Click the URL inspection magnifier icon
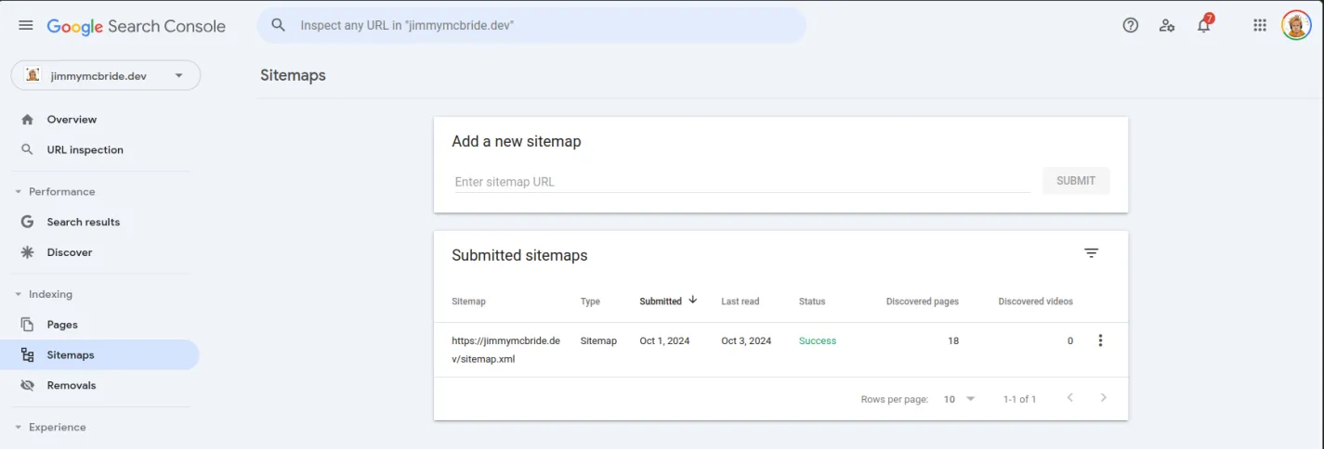Viewport: 1324px width, 449px height. point(27,149)
